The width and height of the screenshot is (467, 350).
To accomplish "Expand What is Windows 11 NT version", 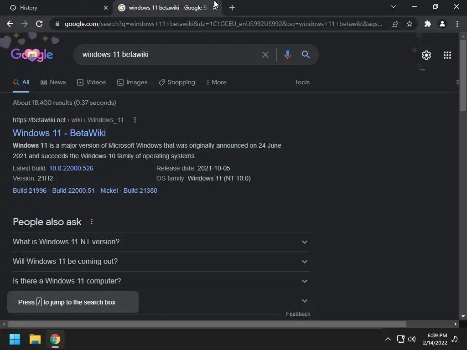I will [161, 242].
